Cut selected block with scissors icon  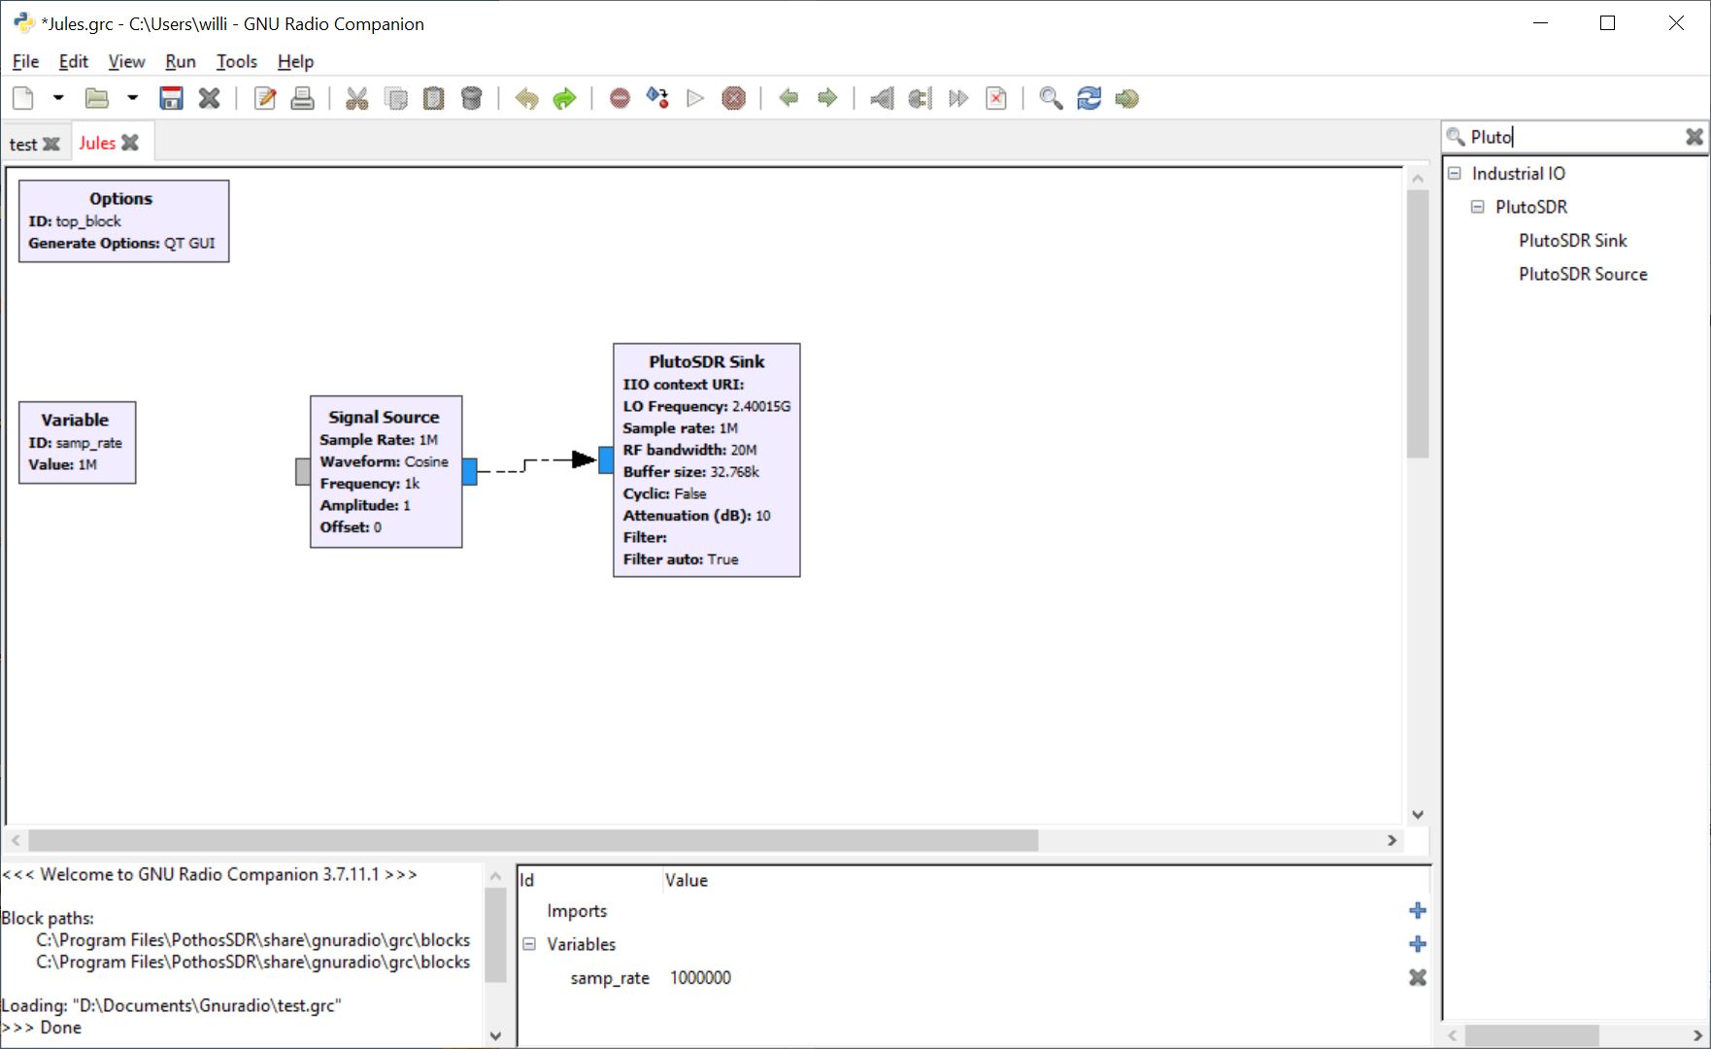click(x=357, y=98)
